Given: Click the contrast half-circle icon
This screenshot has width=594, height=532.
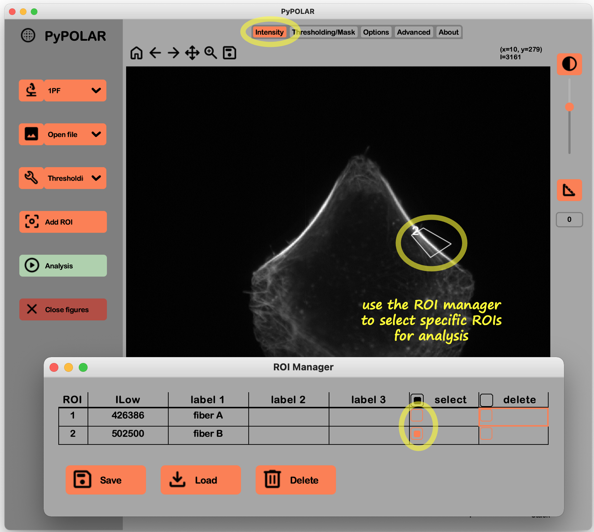Looking at the screenshot, I should 569,64.
